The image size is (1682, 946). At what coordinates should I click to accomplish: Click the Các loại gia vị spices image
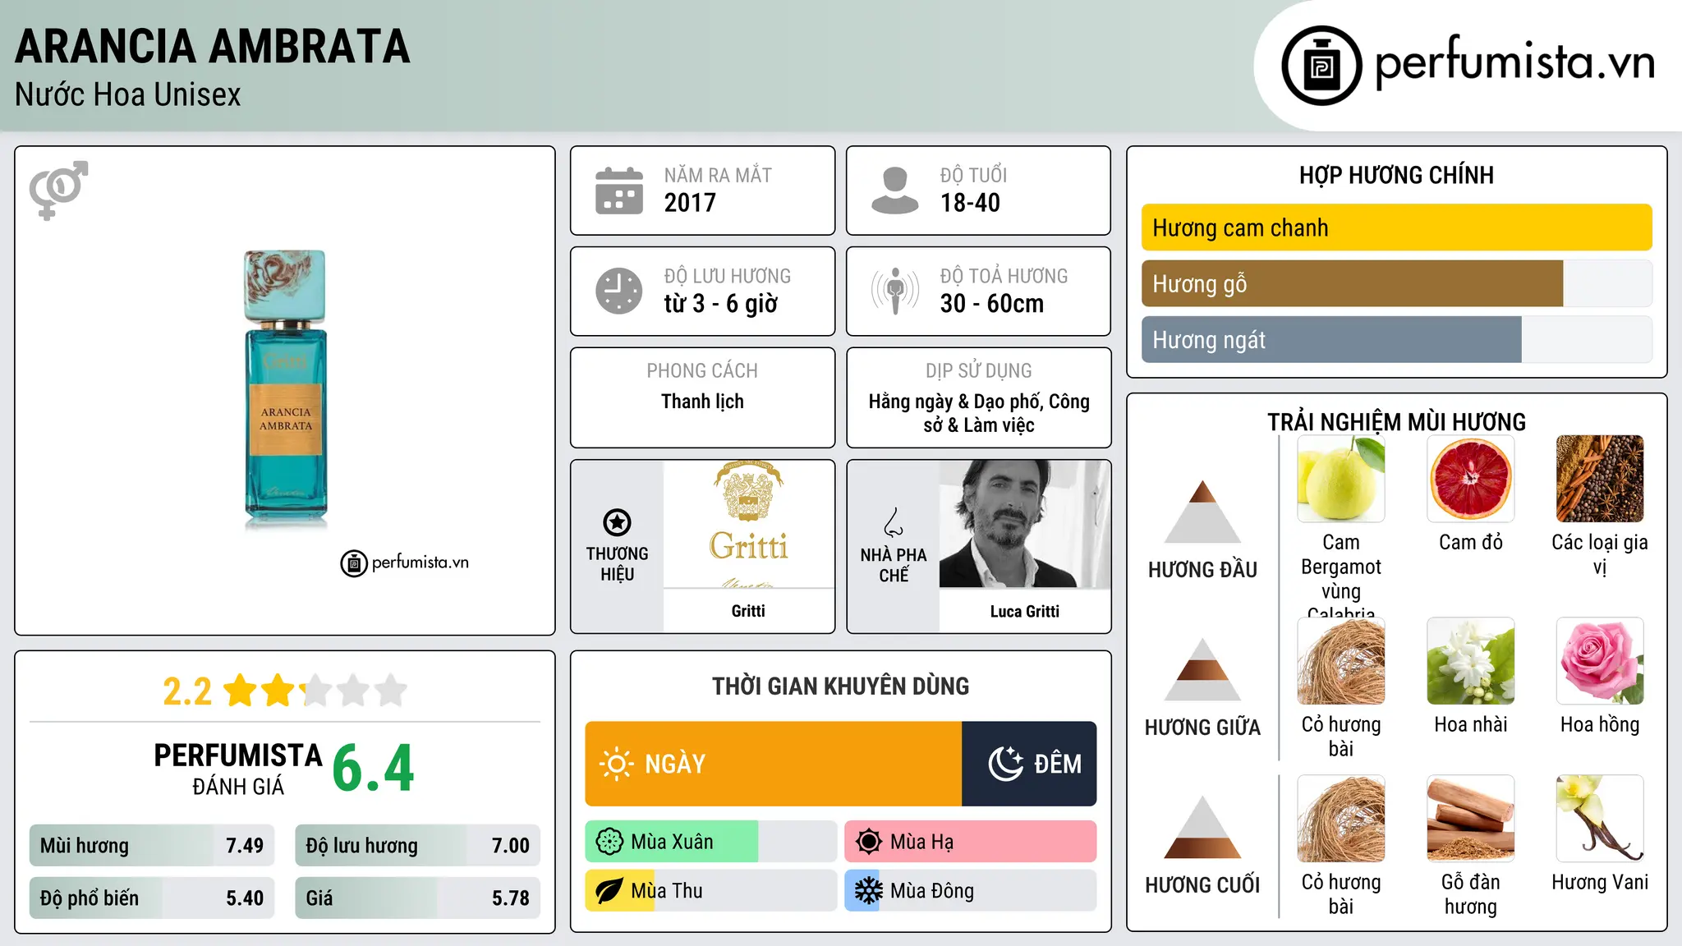click(1600, 479)
